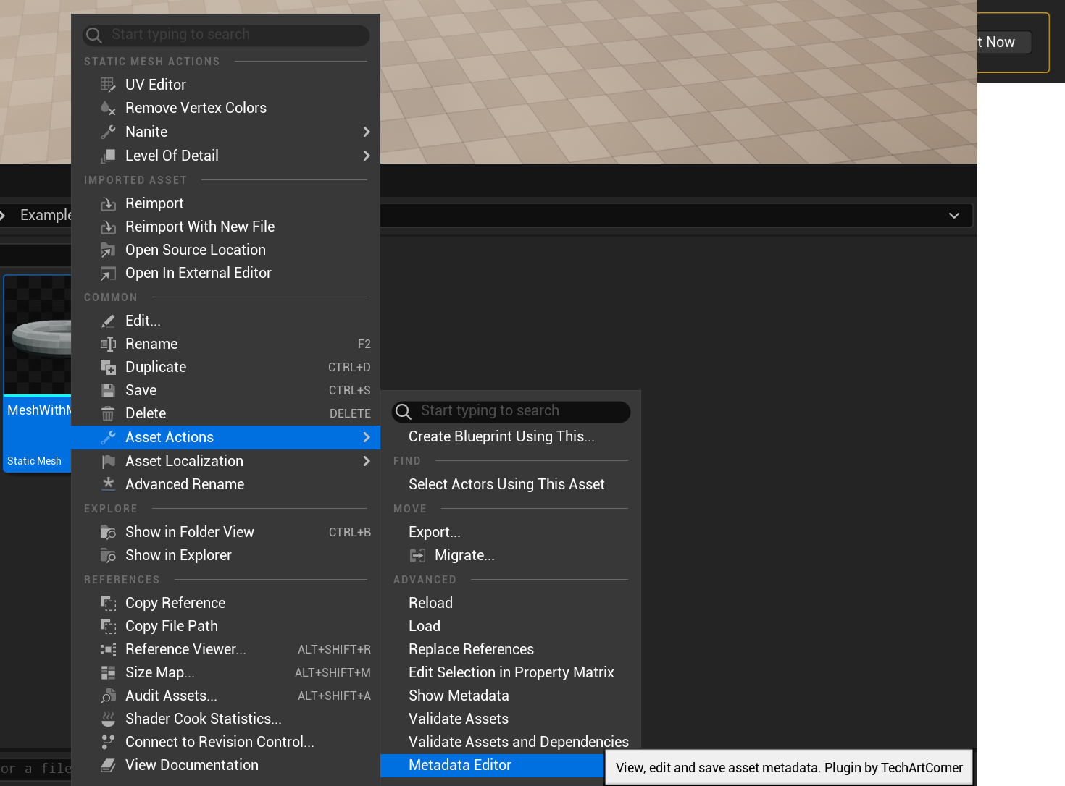
Task: Click the Nanite wrench icon
Action: coord(108,132)
